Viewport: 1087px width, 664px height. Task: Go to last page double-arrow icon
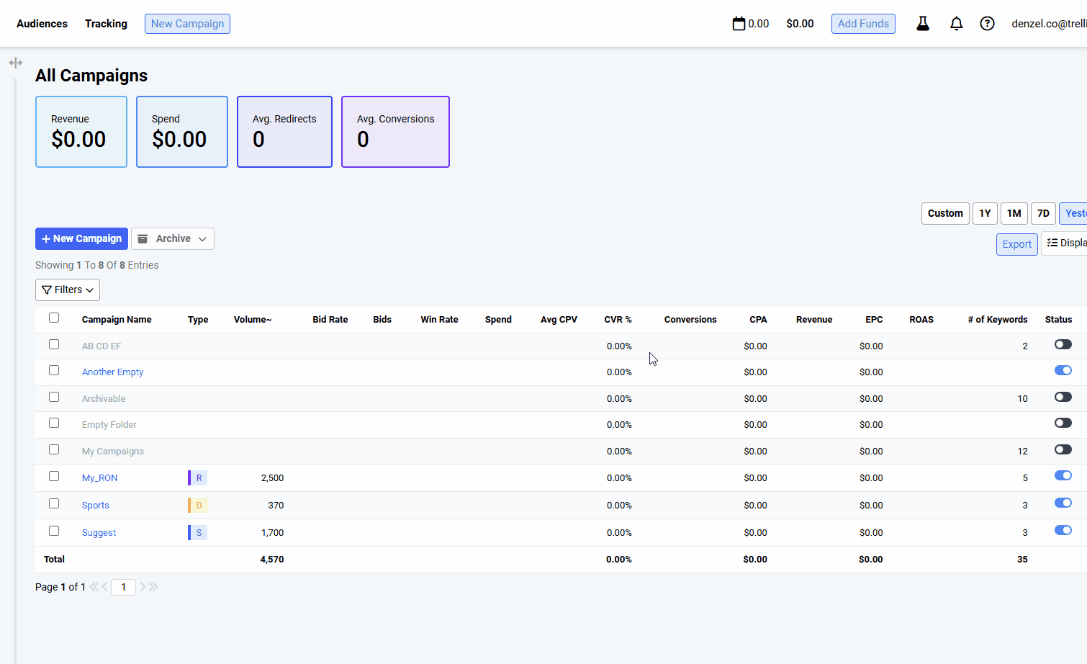point(153,587)
